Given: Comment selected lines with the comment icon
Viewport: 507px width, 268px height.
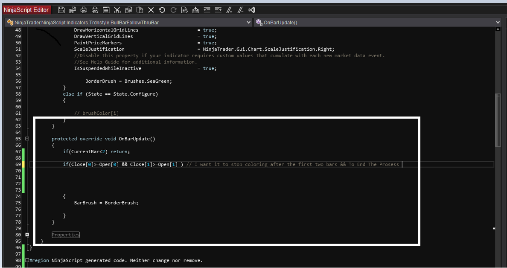Looking at the screenshot, I should click(229, 10).
